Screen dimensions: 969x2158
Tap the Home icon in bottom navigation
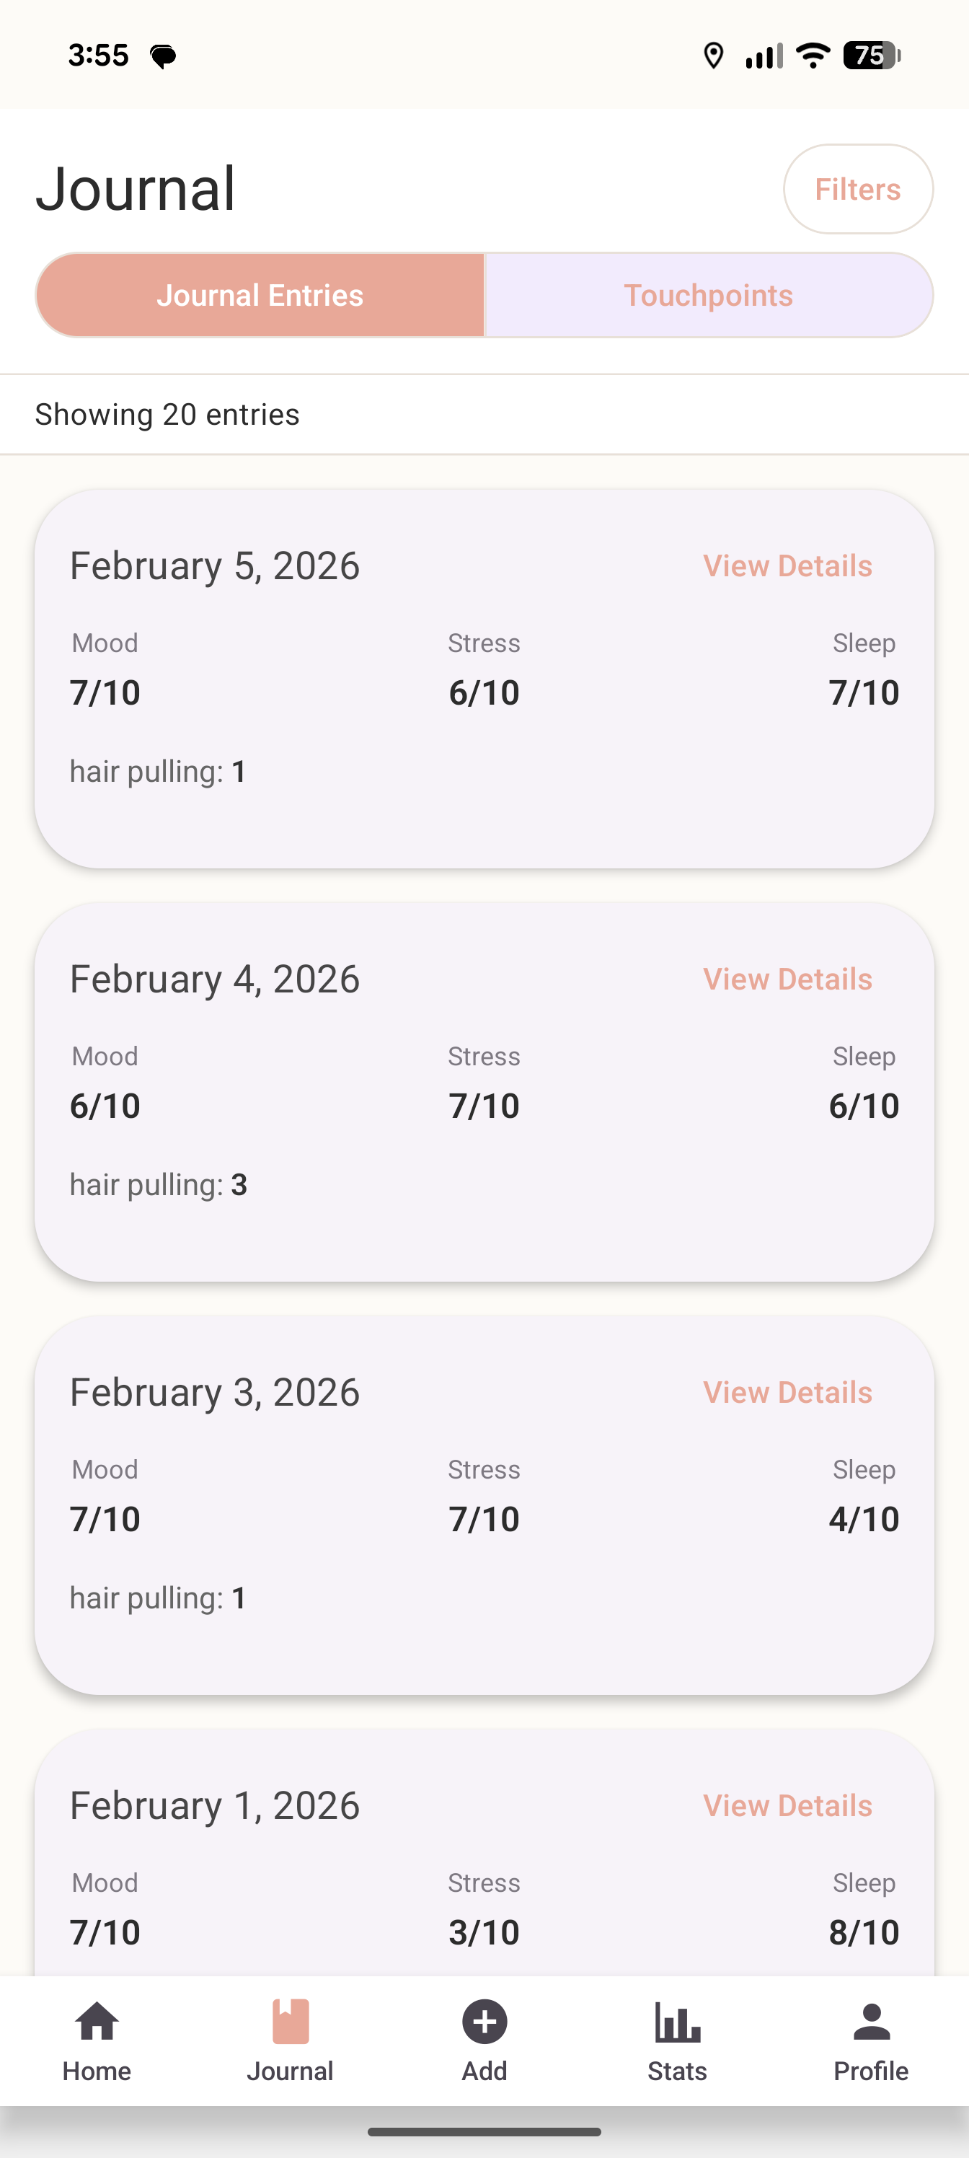click(97, 2023)
